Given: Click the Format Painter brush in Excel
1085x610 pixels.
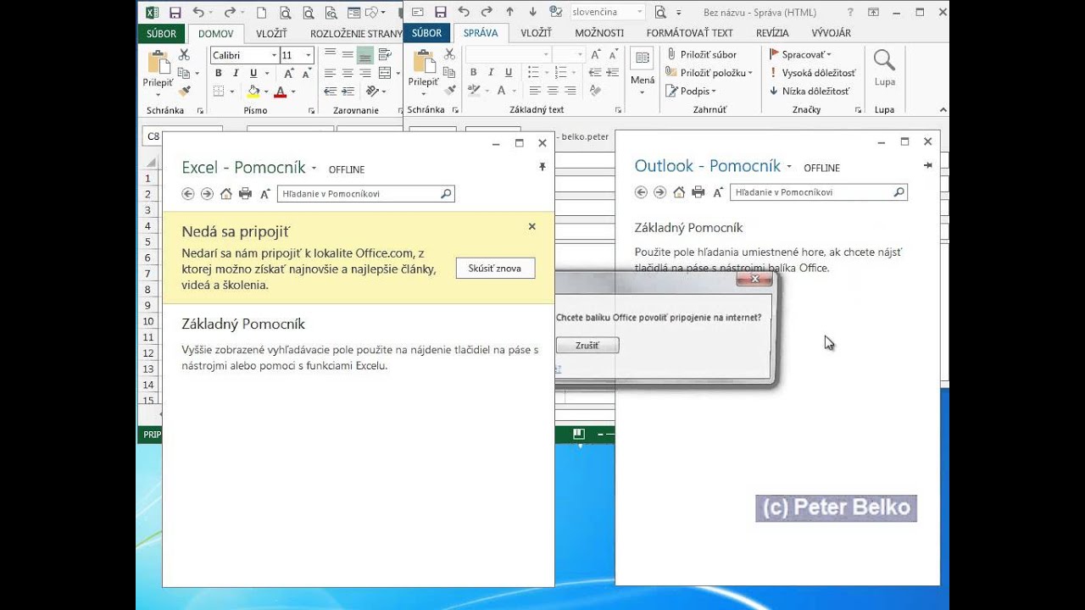Looking at the screenshot, I should pyautogui.click(x=184, y=91).
